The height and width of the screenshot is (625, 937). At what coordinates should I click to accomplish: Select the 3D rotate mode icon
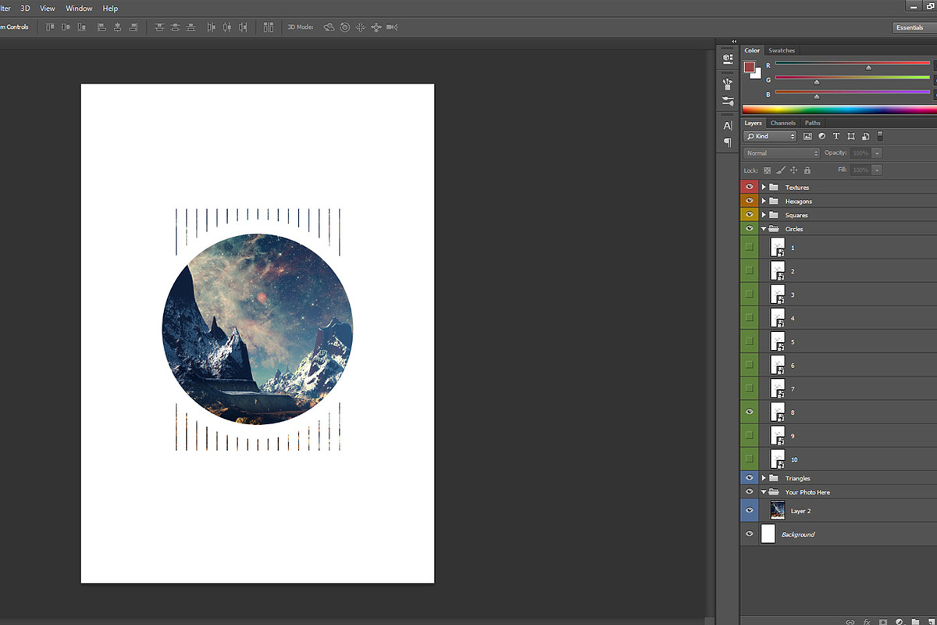(x=329, y=27)
